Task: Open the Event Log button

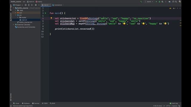Action: point(174,103)
